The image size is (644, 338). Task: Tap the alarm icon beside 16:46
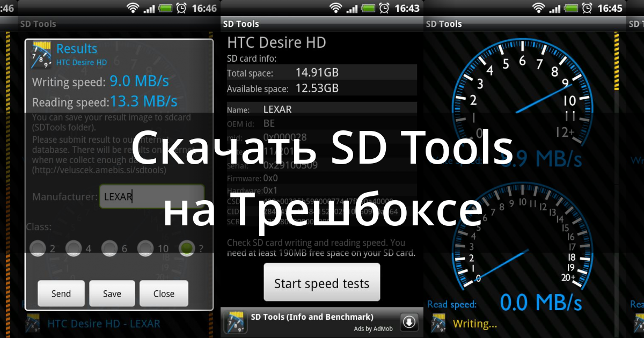181,8
